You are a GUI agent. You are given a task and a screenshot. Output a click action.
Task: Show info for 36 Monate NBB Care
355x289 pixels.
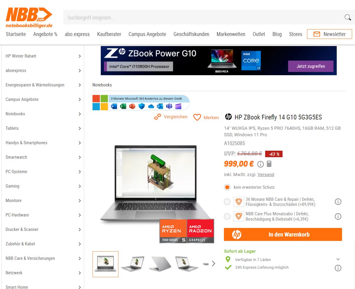[x=338, y=202]
